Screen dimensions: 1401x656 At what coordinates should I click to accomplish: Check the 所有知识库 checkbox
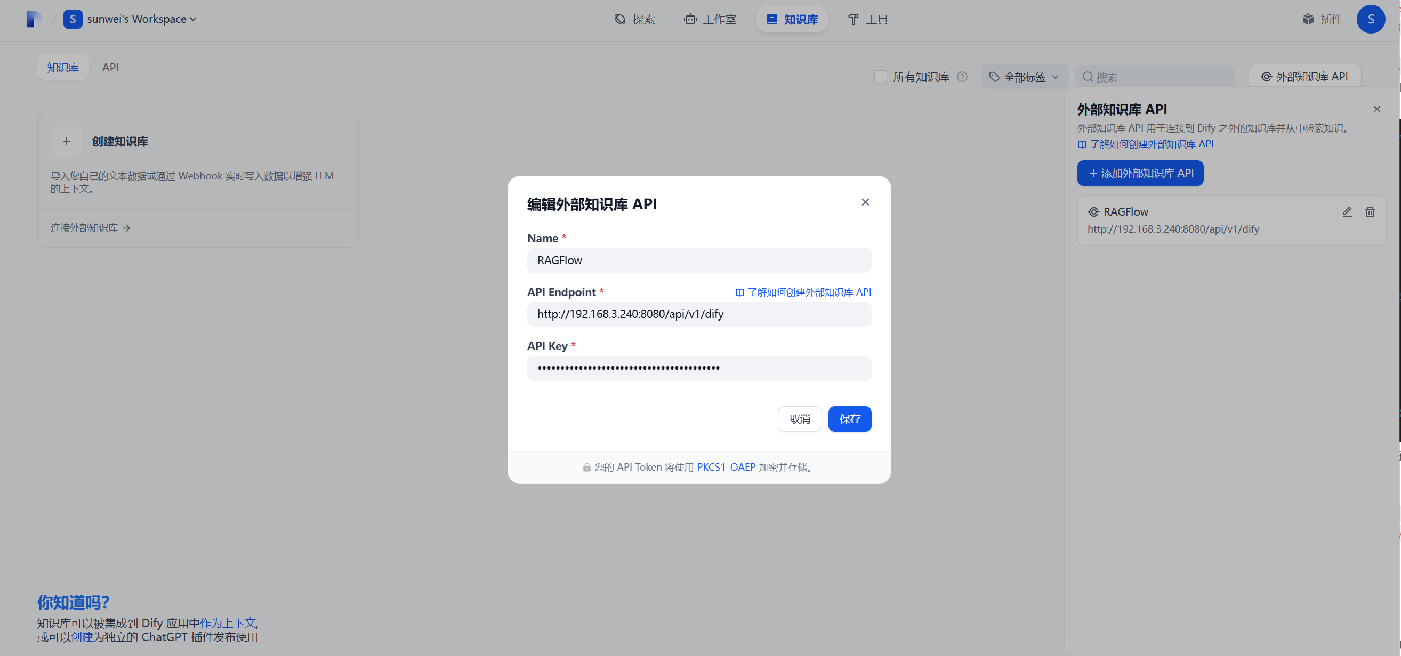click(880, 77)
